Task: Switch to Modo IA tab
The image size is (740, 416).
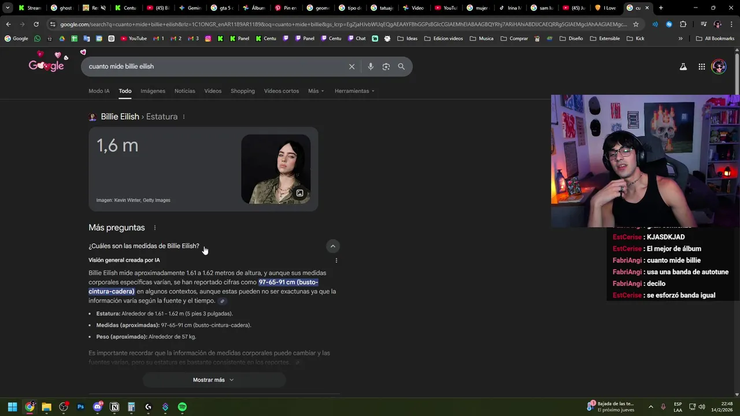Action: pos(99,91)
